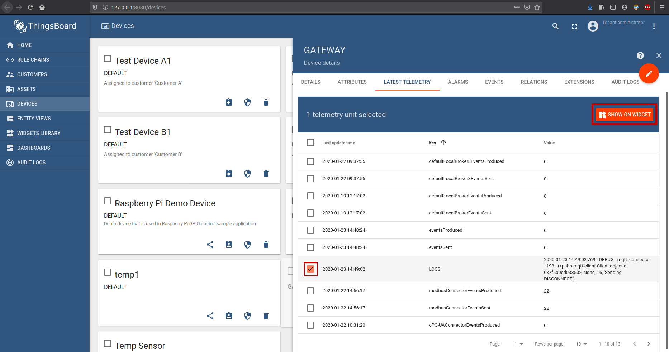Unassign Test Device B1 from customer
Image resolution: width=669 pixels, height=352 pixels.
(x=229, y=174)
